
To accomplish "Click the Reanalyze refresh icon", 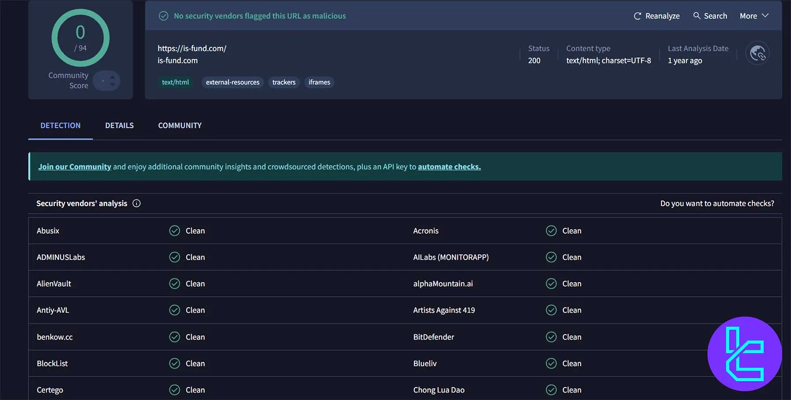I will point(637,15).
